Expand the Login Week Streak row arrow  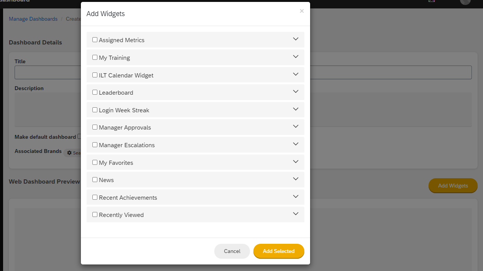point(296,109)
